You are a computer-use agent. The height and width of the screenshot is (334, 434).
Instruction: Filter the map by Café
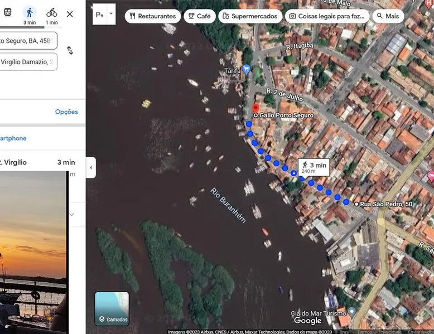[199, 16]
